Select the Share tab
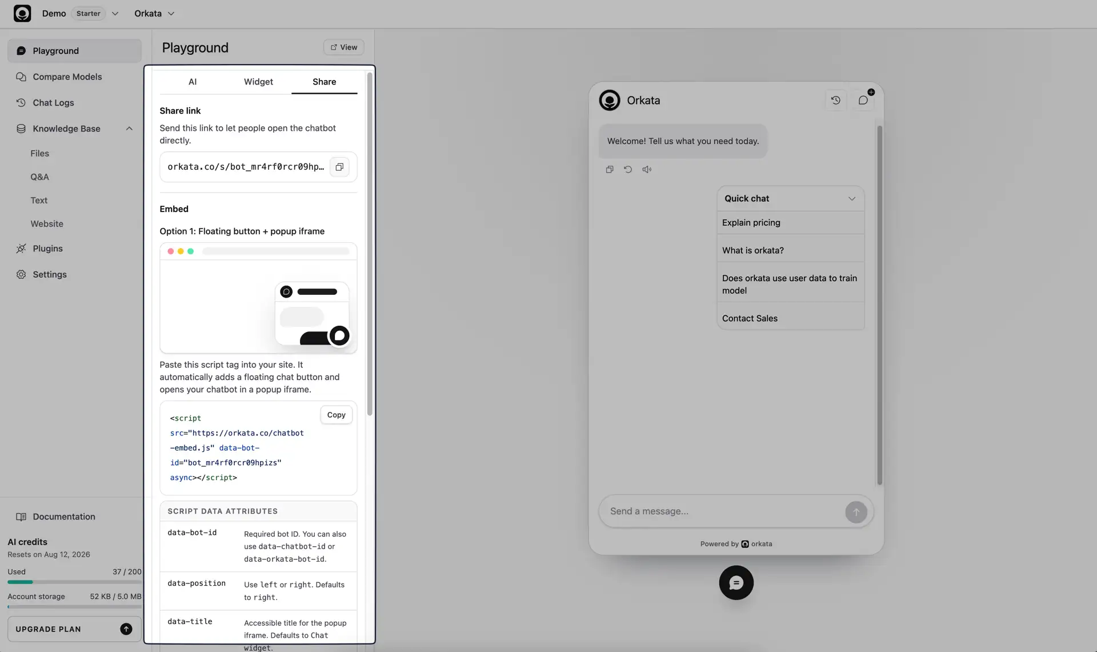Screen dimensions: 1097x652 point(324,82)
